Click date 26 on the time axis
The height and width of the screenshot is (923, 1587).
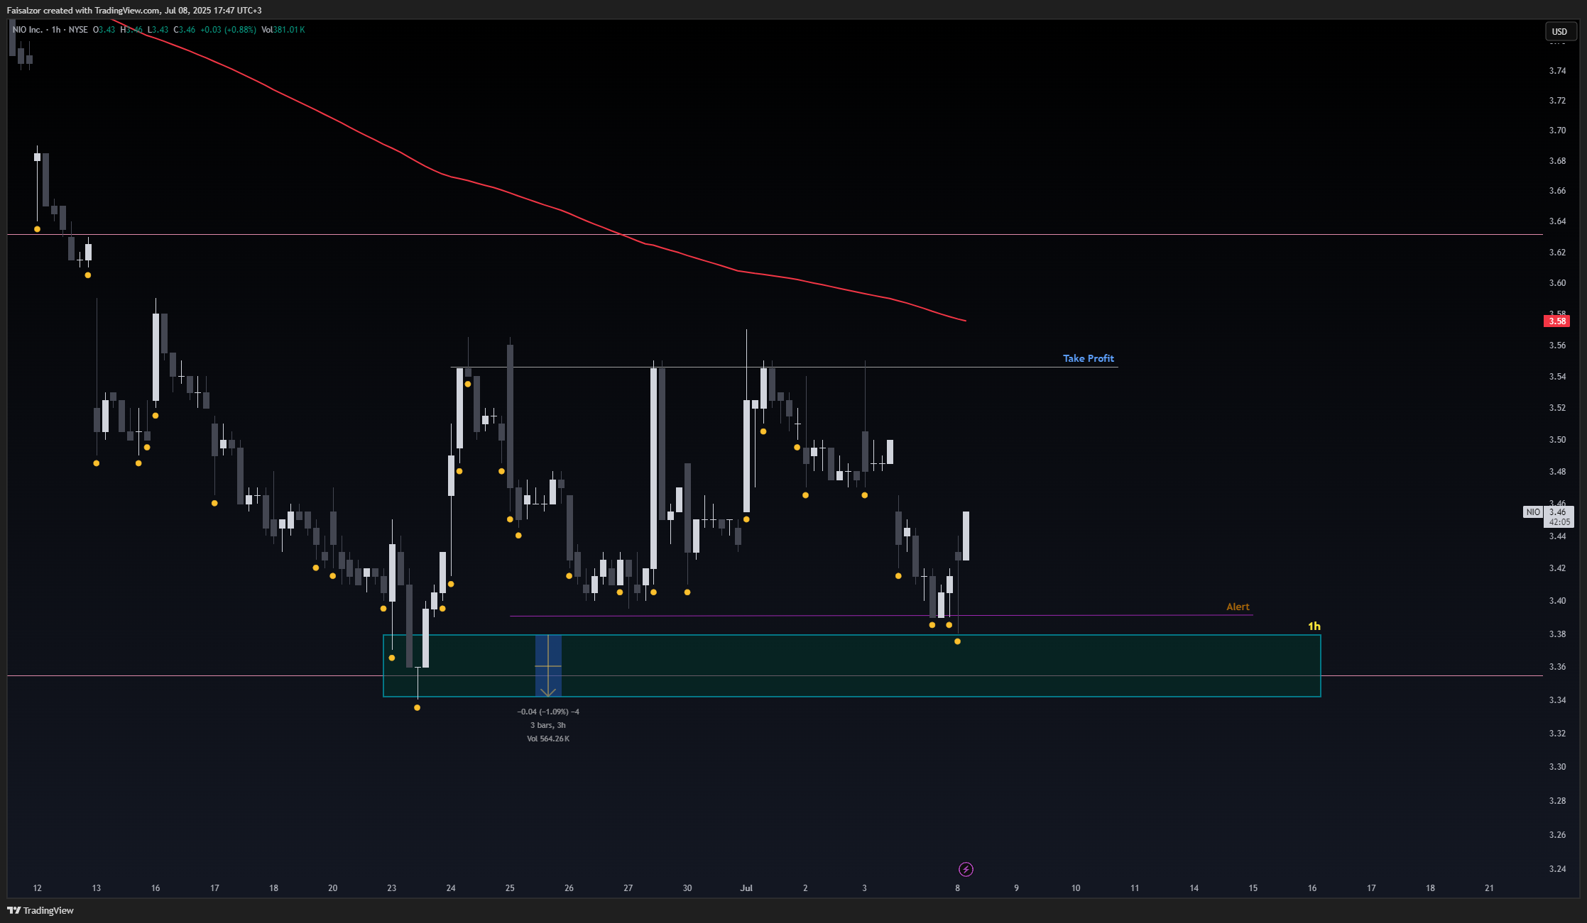coord(569,888)
